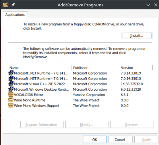This screenshot has height=145, width=159.
Task: Click the Microsoft Windows Desktop Runtime installer icon
Action: click(11, 89)
